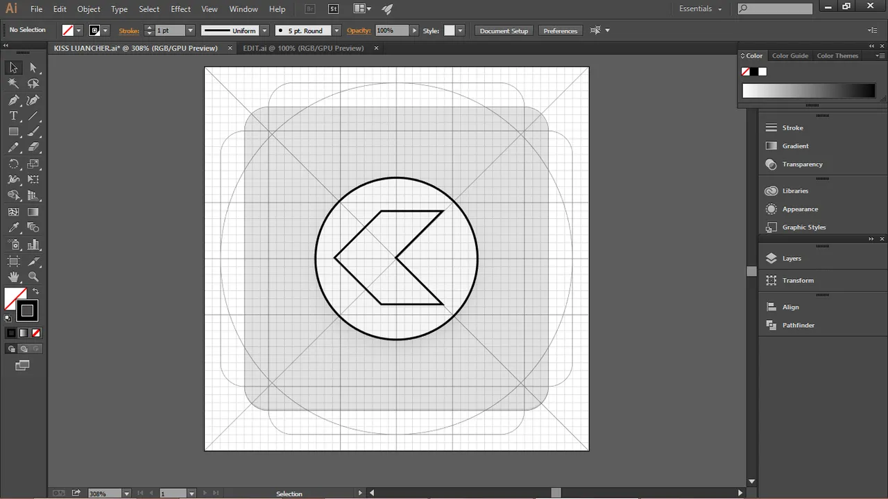This screenshot has height=499, width=888.
Task: Set paint mode to Gradient
Action: [x=24, y=333]
